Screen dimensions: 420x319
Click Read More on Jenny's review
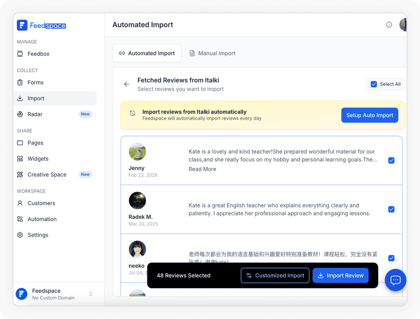[202, 169]
